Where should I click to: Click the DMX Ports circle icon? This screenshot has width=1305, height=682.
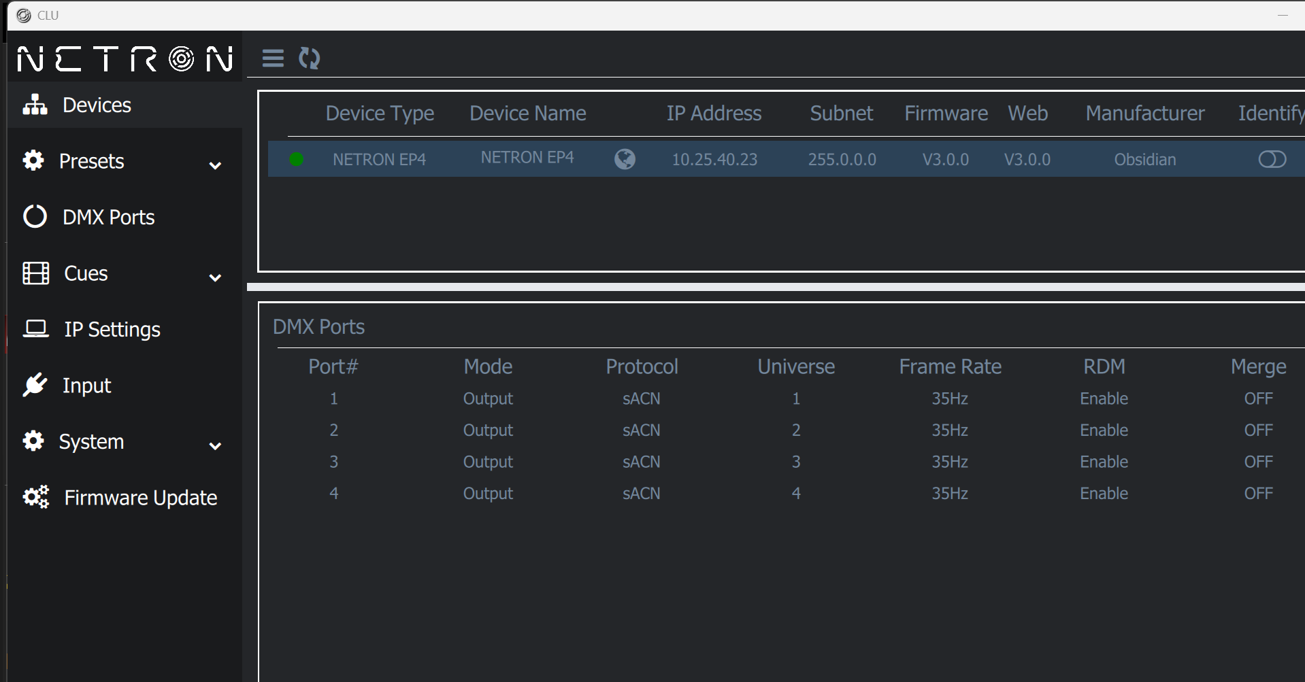pos(35,217)
